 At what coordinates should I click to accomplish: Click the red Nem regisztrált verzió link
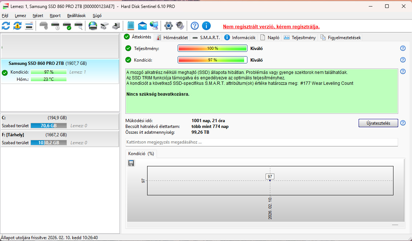tap(271, 27)
